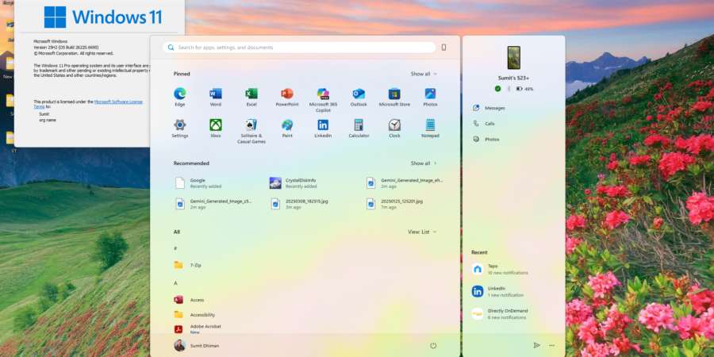Image resolution: width=714 pixels, height=357 pixels.
Task: Open the Edge browser pinned app
Action: coord(180,98)
